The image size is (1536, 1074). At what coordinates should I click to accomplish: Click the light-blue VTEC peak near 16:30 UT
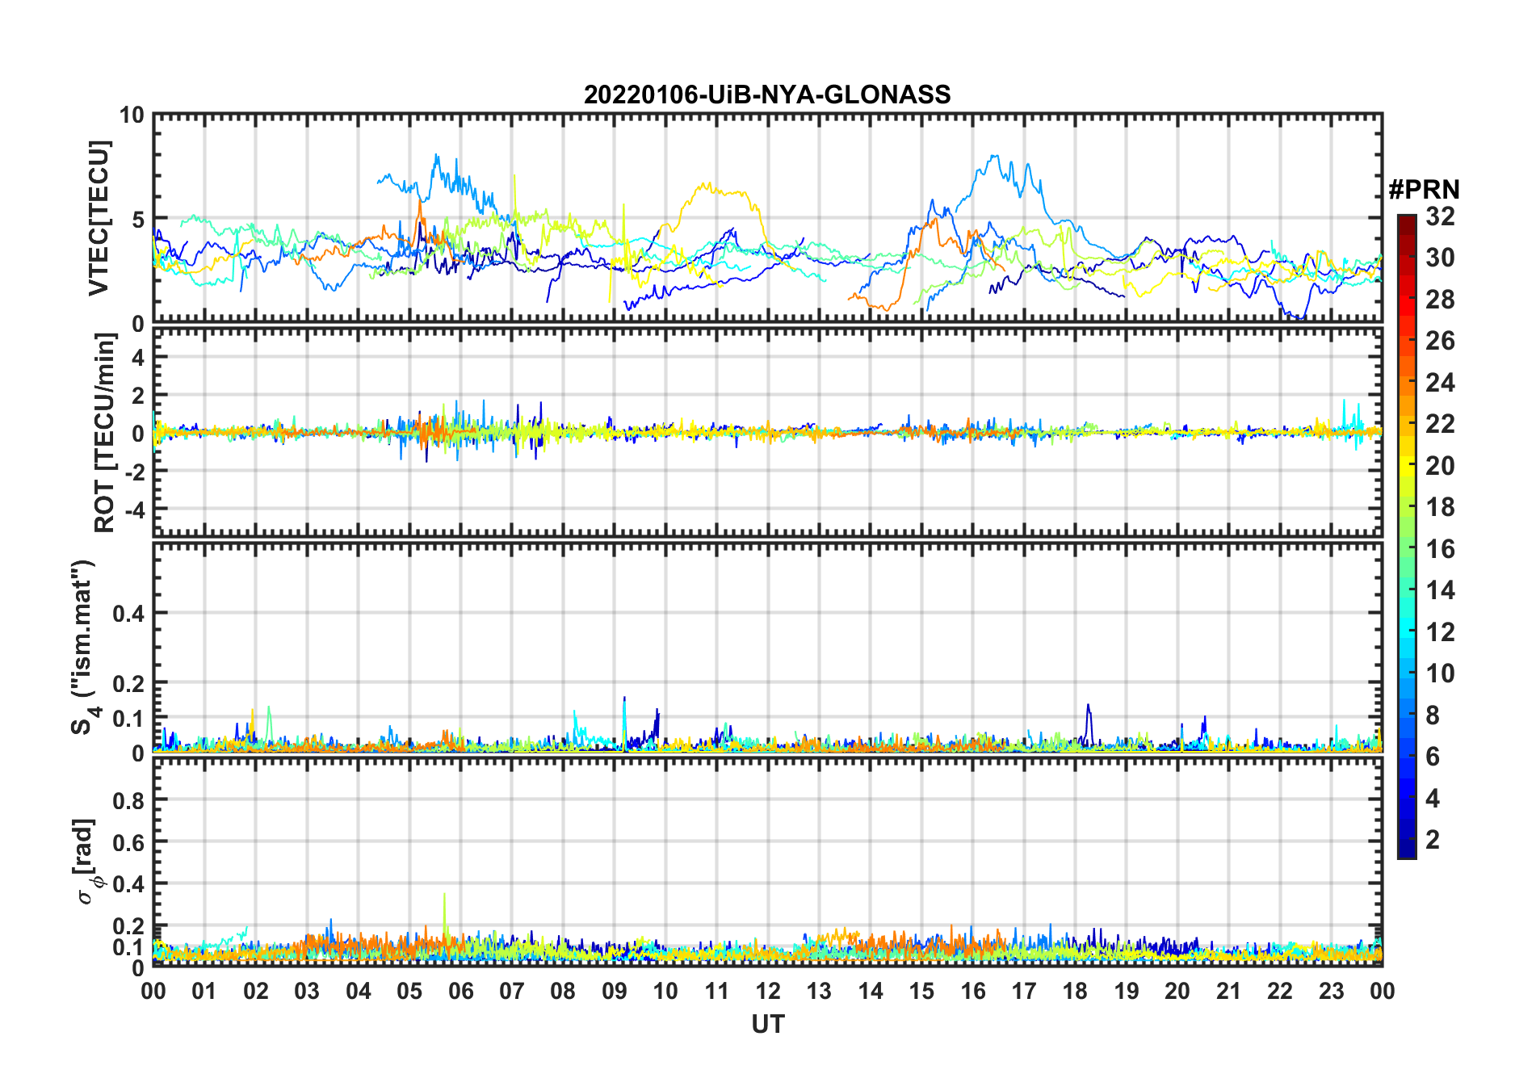(995, 159)
